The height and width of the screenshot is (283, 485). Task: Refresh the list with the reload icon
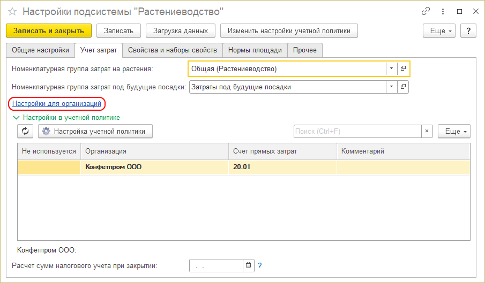pos(25,131)
